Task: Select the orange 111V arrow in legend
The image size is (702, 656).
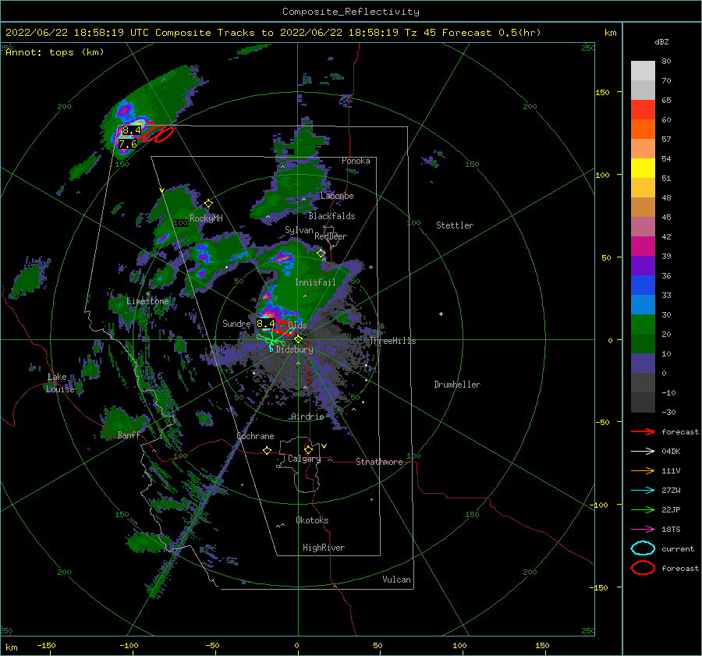Action: click(x=643, y=470)
